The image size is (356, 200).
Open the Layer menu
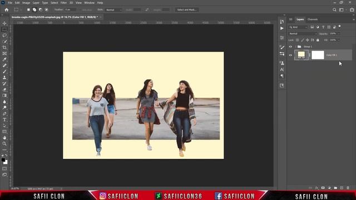[36, 3]
